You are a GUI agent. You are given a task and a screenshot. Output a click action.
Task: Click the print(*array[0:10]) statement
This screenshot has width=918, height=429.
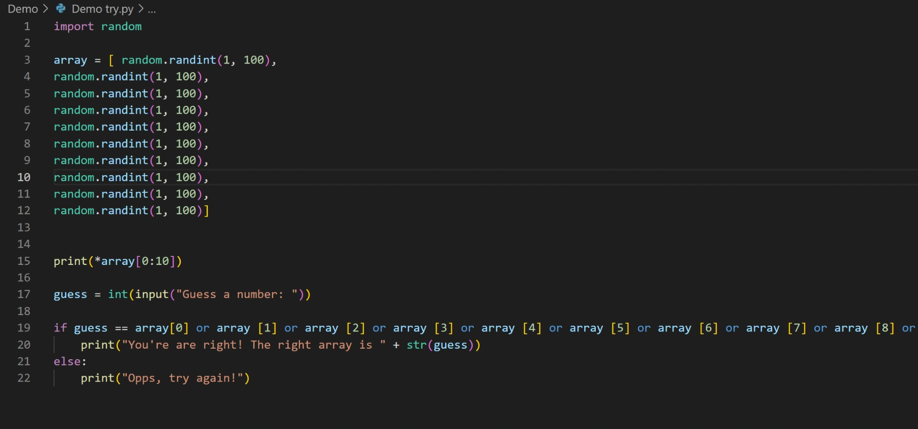tap(118, 261)
